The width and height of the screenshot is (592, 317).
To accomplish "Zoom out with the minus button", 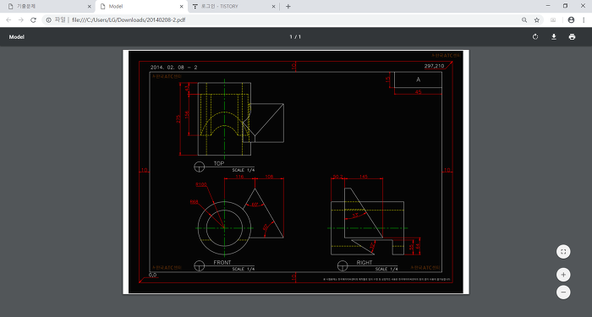I will pyautogui.click(x=563, y=292).
